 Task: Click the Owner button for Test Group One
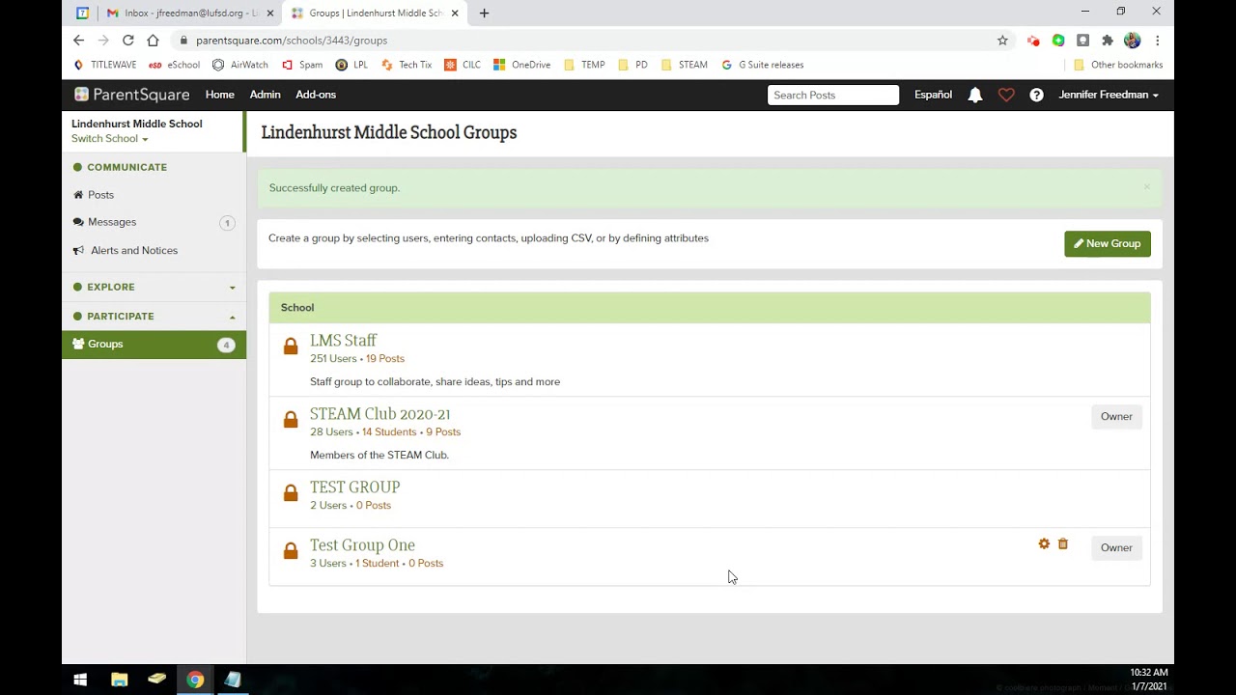point(1116,547)
